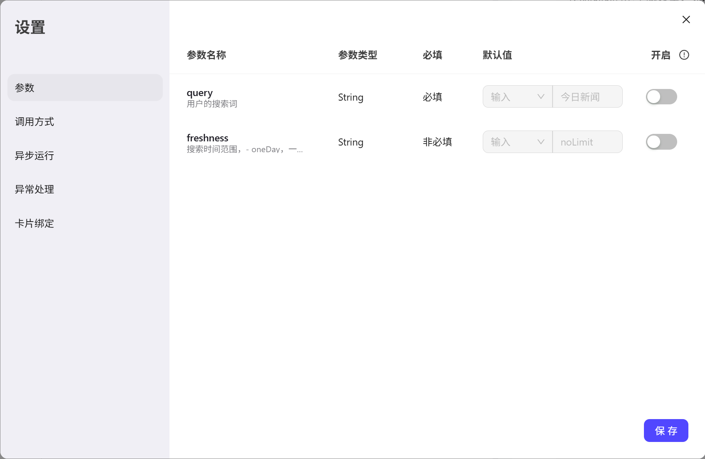This screenshot has width=705, height=459.
Task: Select the 参数 sidebar tab
Action: [85, 88]
